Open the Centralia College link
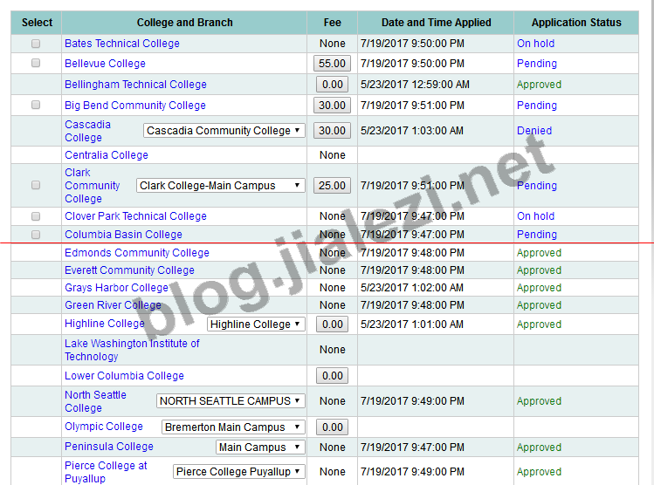The width and height of the screenshot is (654, 485). tap(107, 155)
